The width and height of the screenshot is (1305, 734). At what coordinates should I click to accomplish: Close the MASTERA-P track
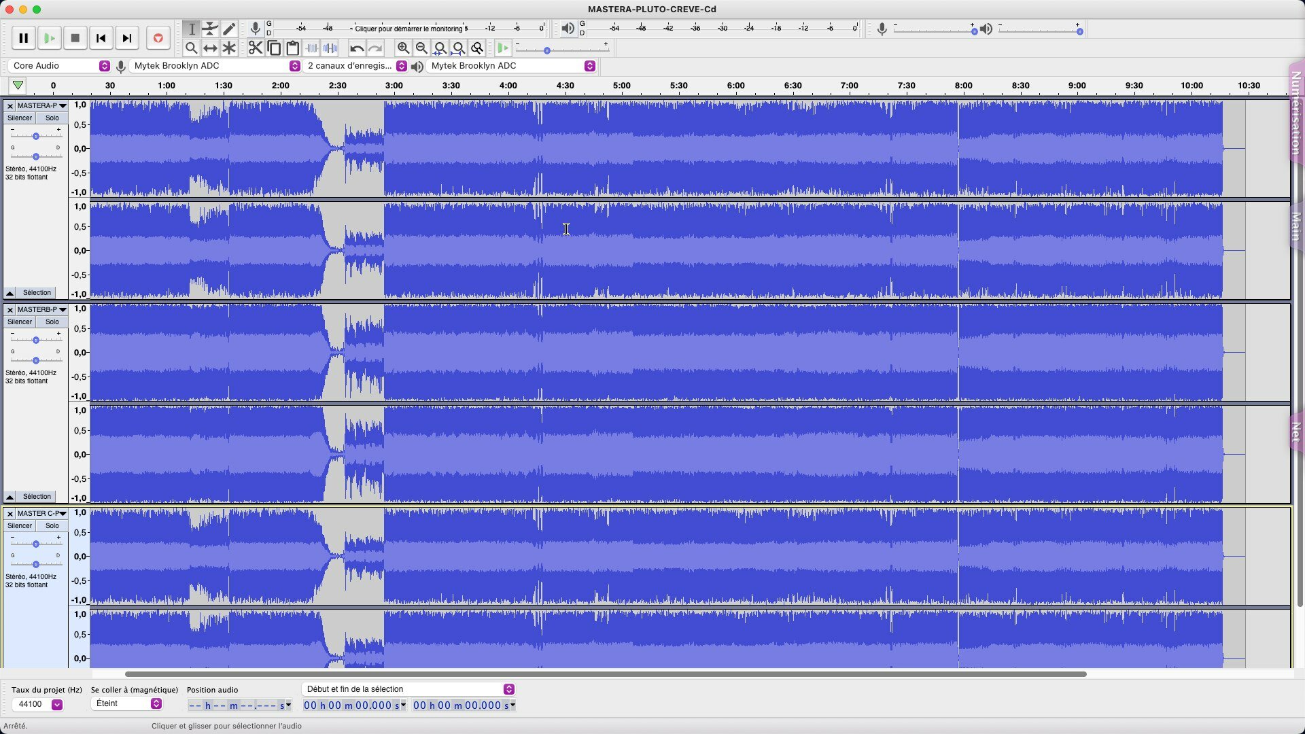10,106
